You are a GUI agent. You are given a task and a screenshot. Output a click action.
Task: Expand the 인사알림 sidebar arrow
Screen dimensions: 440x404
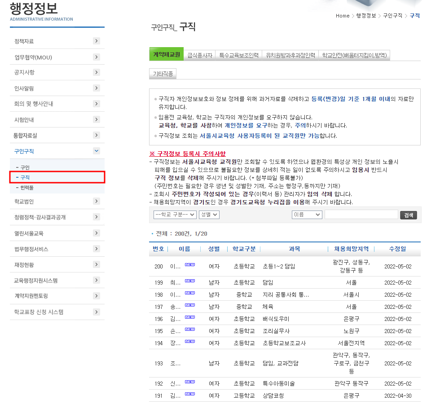[x=96, y=88]
